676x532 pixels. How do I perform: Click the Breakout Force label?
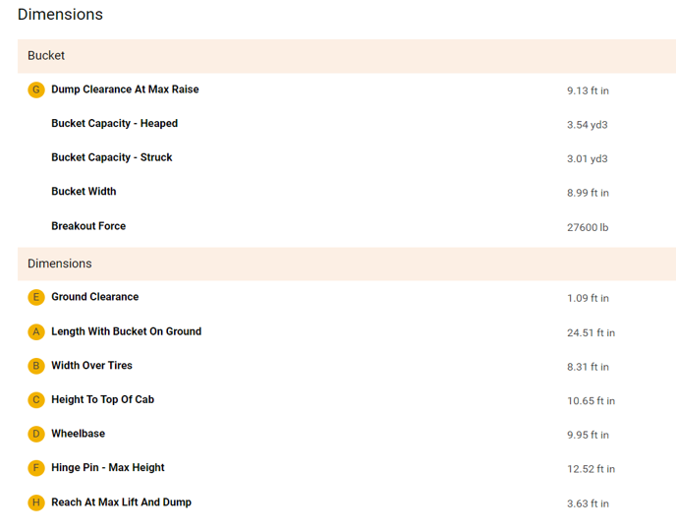point(88,226)
